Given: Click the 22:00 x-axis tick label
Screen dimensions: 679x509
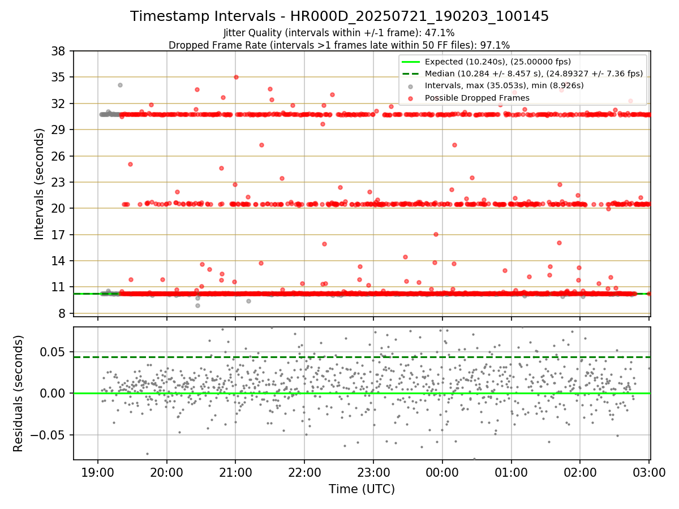Looking at the screenshot, I should [304, 472].
